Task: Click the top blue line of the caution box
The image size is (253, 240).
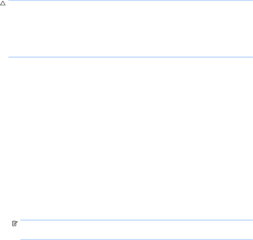Action: click(130, 0)
